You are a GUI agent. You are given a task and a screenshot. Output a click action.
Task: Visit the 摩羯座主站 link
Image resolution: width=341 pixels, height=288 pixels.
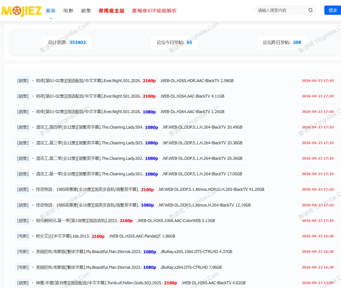(111, 11)
